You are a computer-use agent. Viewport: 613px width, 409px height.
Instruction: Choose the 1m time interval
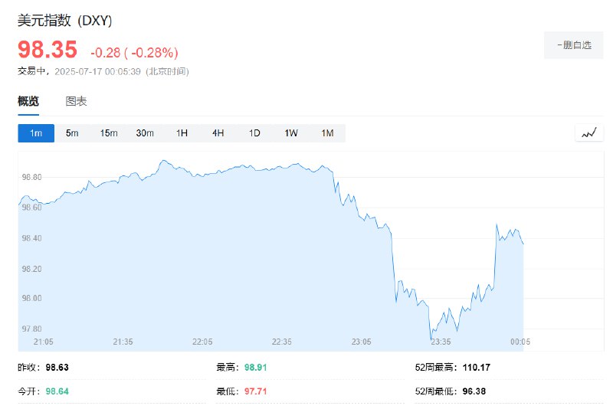36,133
